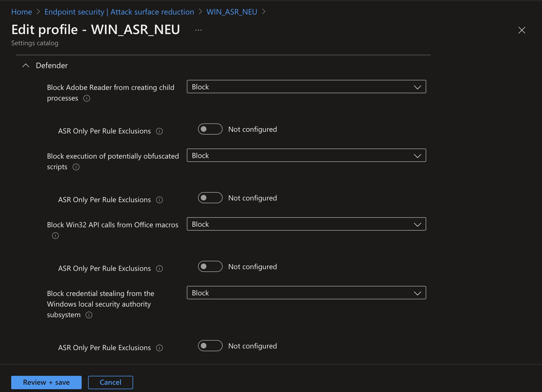Close the Edit profile pane with X
The image size is (542, 392).
pos(522,30)
